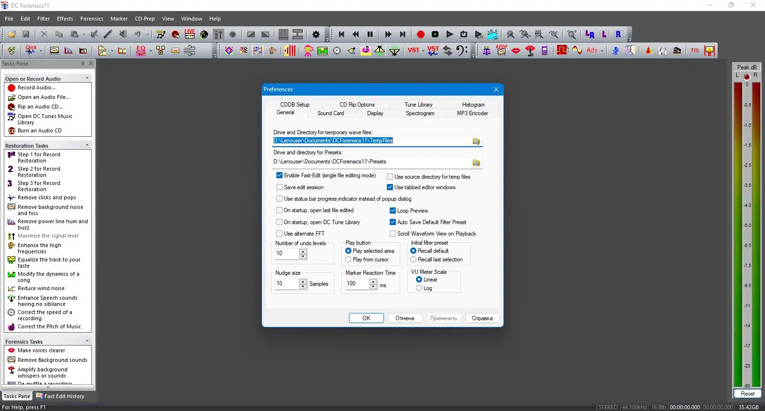Image resolution: width=765 pixels, height=411 pixels.
Task: Click the purple L channel icon
Action: pos(604,34)
